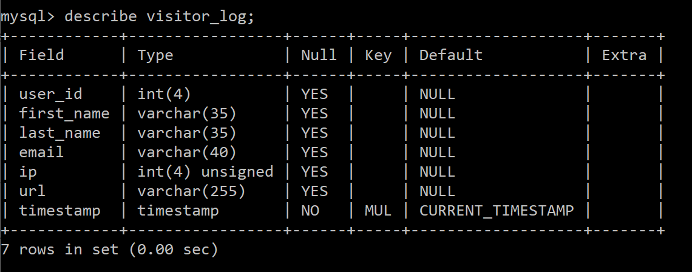692x272 pixels.
Task: Click the ip field name
Action: click(x=28, y=172)
